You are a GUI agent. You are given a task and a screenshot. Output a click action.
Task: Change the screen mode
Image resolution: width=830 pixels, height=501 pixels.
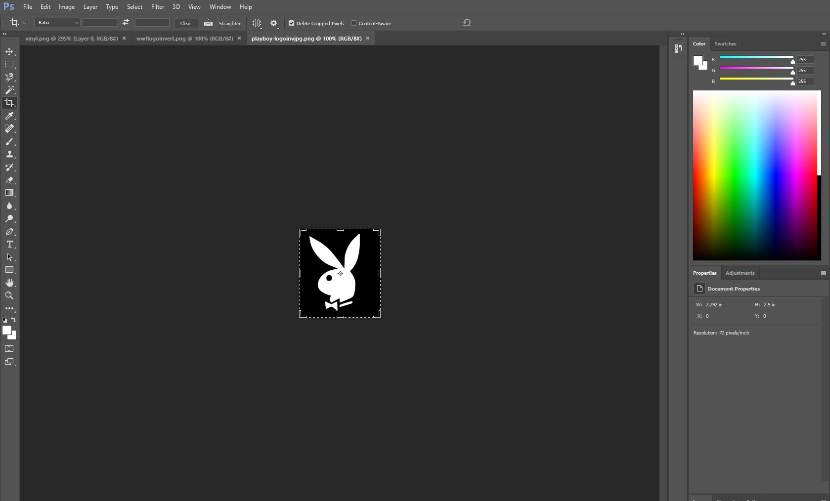click(9, 362)
